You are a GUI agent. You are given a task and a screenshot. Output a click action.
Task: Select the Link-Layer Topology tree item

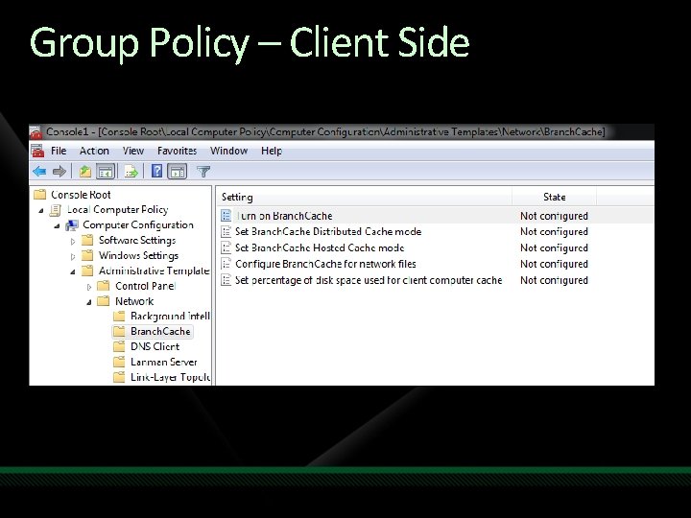[x=170, y=377]
